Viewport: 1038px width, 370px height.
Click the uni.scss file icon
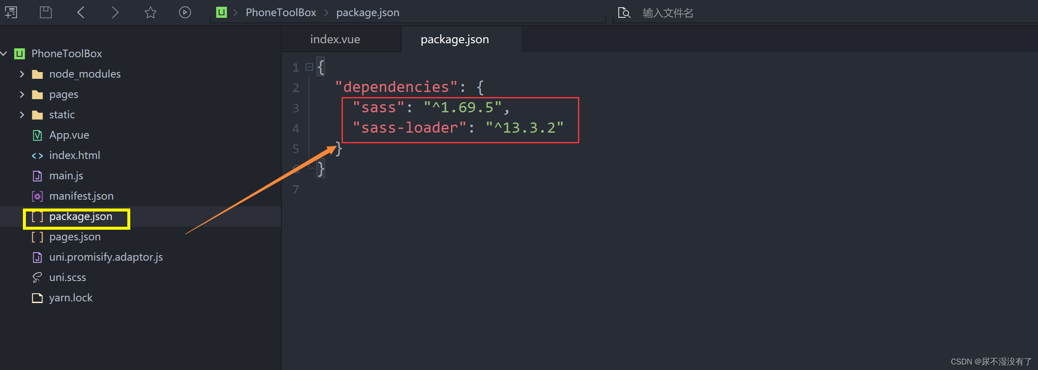[37, 278]
